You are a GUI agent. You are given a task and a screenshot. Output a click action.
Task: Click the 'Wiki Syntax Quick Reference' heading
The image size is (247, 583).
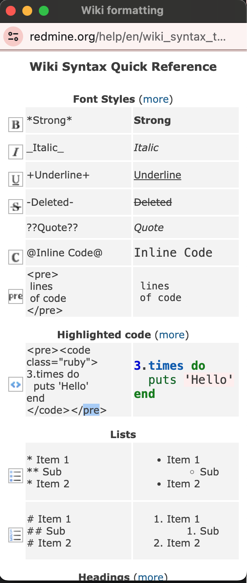123,67
